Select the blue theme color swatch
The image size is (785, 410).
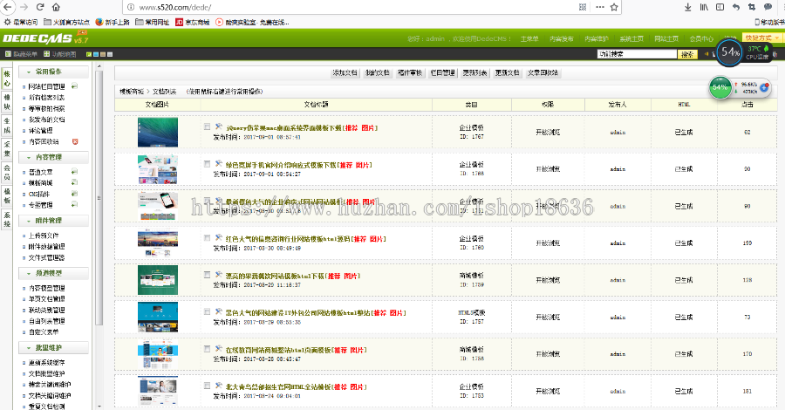[x=96, y=54]
